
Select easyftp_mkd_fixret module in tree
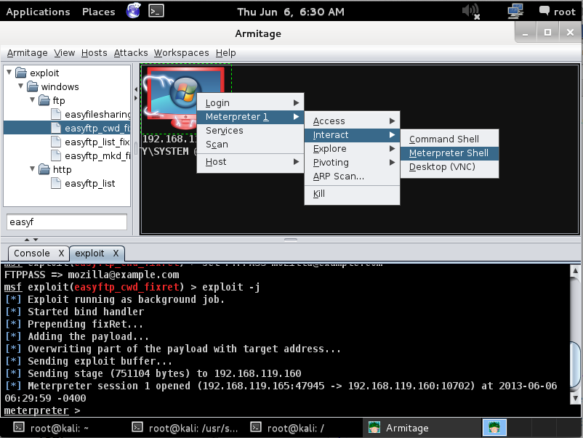coord(91,155)
